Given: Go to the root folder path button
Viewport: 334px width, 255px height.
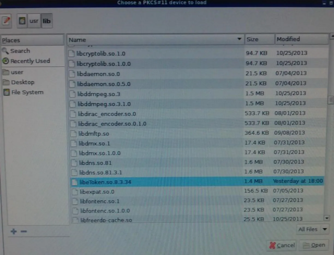Looking at the screenshot, I should [x=22, y=21].
